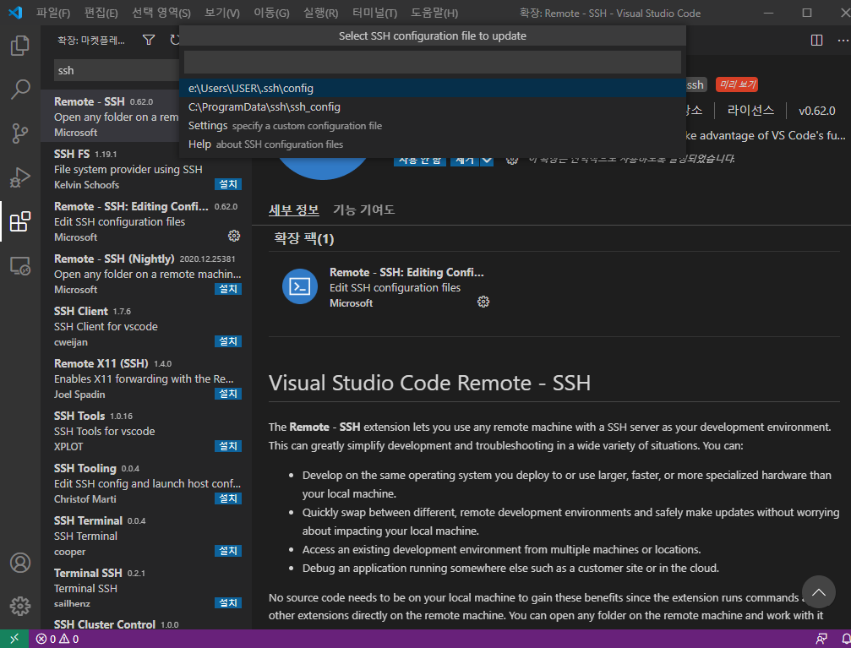Open the 선택 영역(S) menu
This screenshot has height=648, width=851.
[161, 13]
